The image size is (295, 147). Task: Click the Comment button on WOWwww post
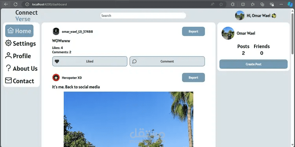[167, 61]
